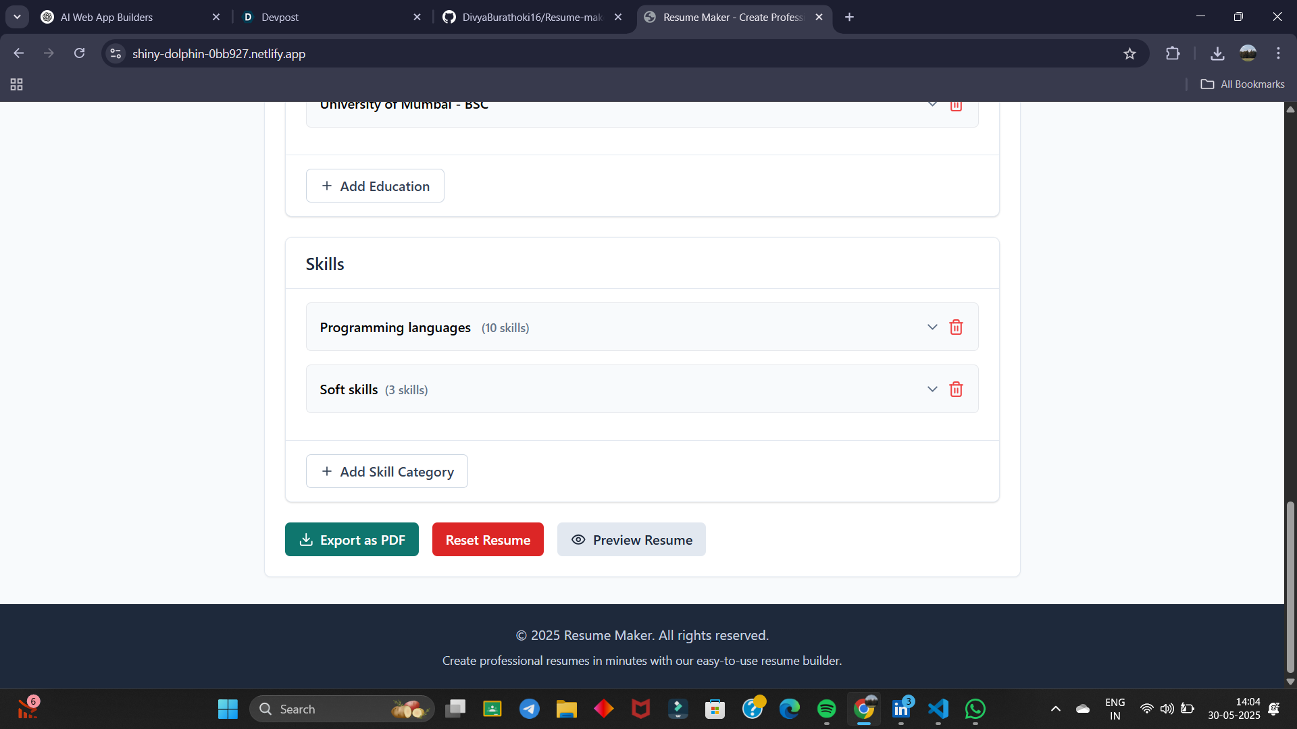
Task: Click Export as PDF button
Action: [x=352, y=539]
